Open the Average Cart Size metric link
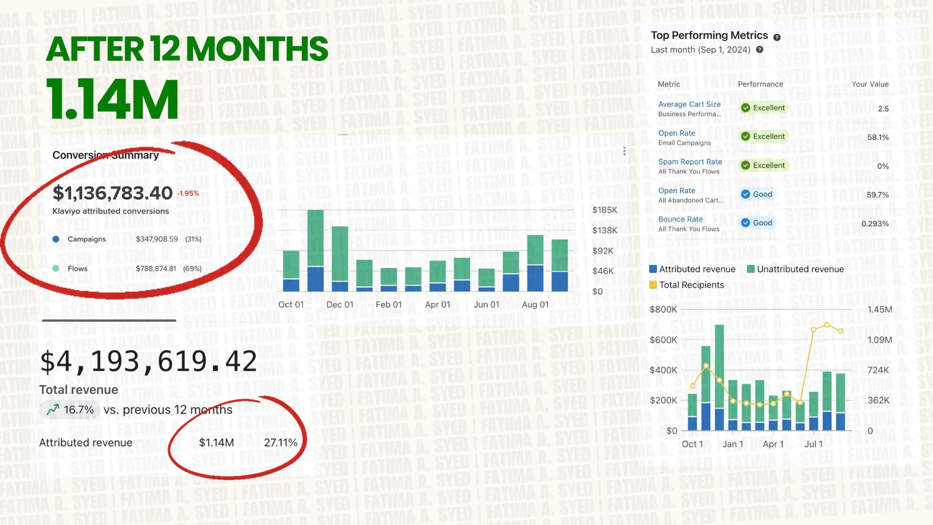933x525 pixels. [x=689, y=104]
